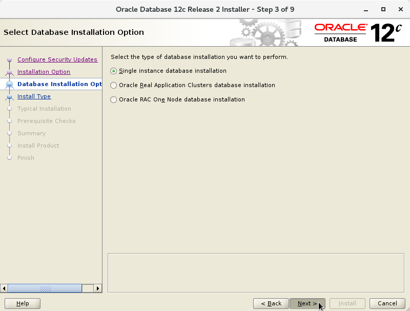The image size is (410, 311).
Task: Open the installer Help
Action: (x=23, y=303)
